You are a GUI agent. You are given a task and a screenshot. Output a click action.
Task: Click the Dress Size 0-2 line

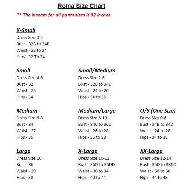click(30, 38)
